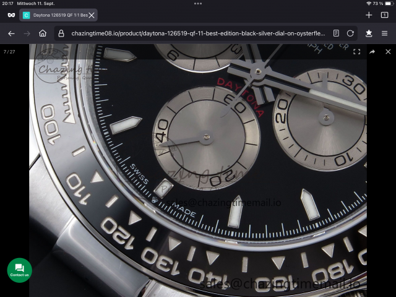Tap the 7 / 27 image counter
Viewport: 396px width, 297px height.
[x=9, y=52]
